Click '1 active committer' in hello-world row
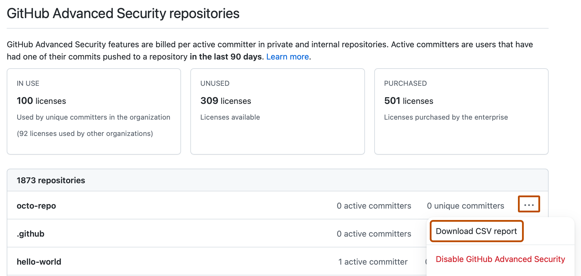This screenshot has height=276, width=581. (x=373, y=262)
